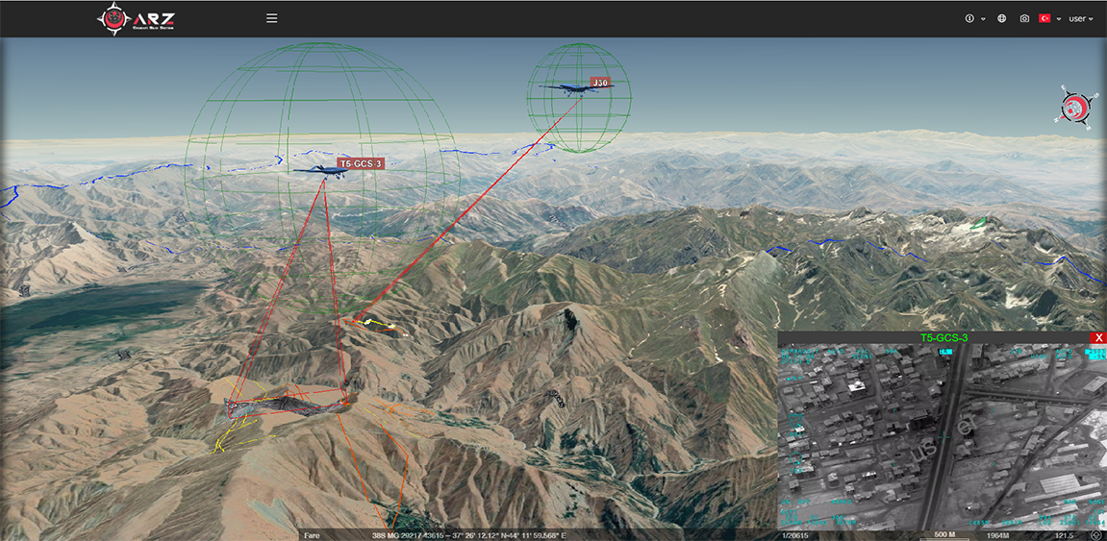1107x541 pixels.
Task: Expand the arrow beside the info icon
Action: coord(983,19)
